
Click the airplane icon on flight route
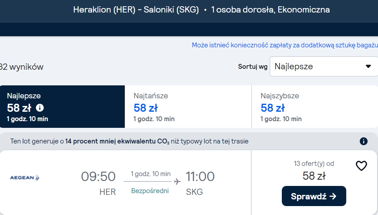177,181
